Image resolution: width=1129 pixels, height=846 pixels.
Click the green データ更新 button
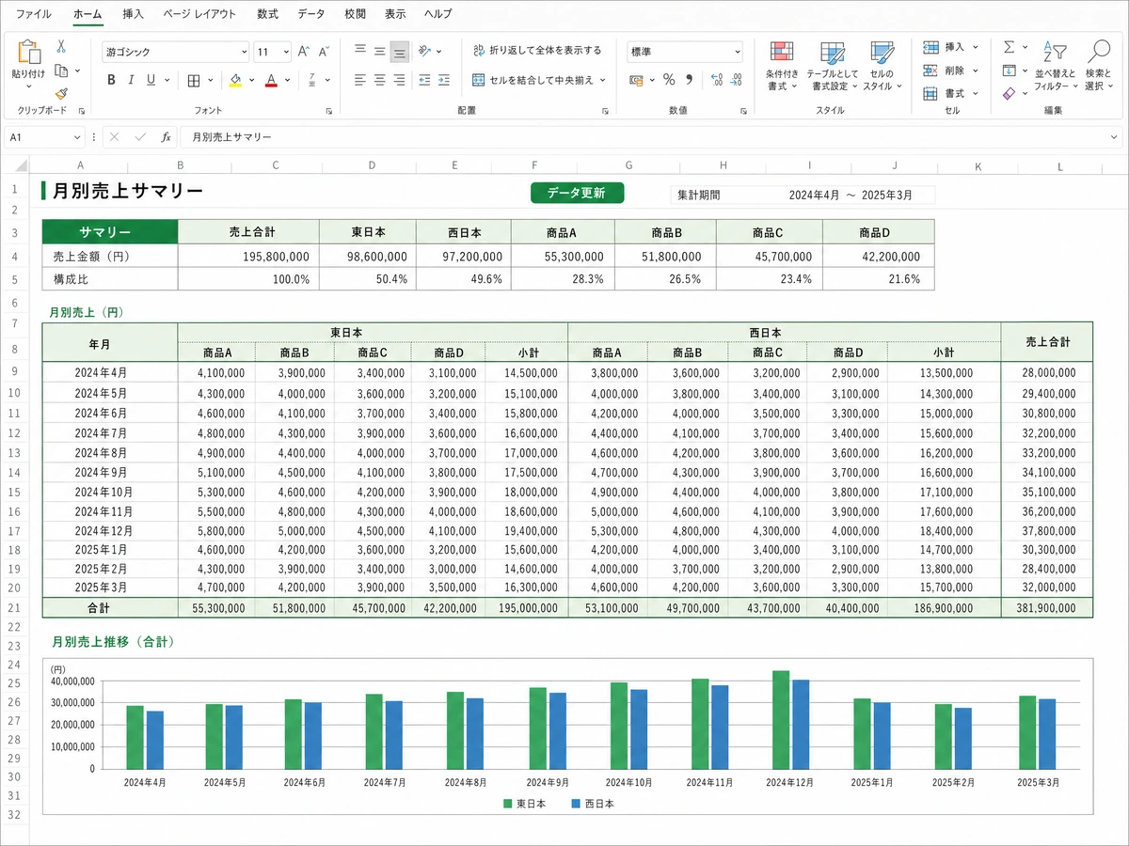578,193
